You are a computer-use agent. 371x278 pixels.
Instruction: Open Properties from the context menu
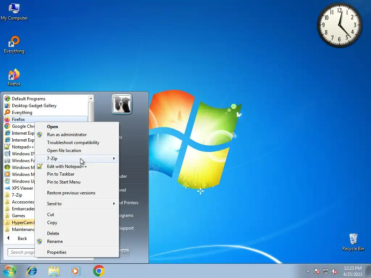pyautogui.click(x=77, y=252)
